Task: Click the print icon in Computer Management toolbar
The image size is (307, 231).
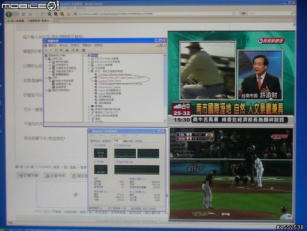Action: (x=67, y=50)
